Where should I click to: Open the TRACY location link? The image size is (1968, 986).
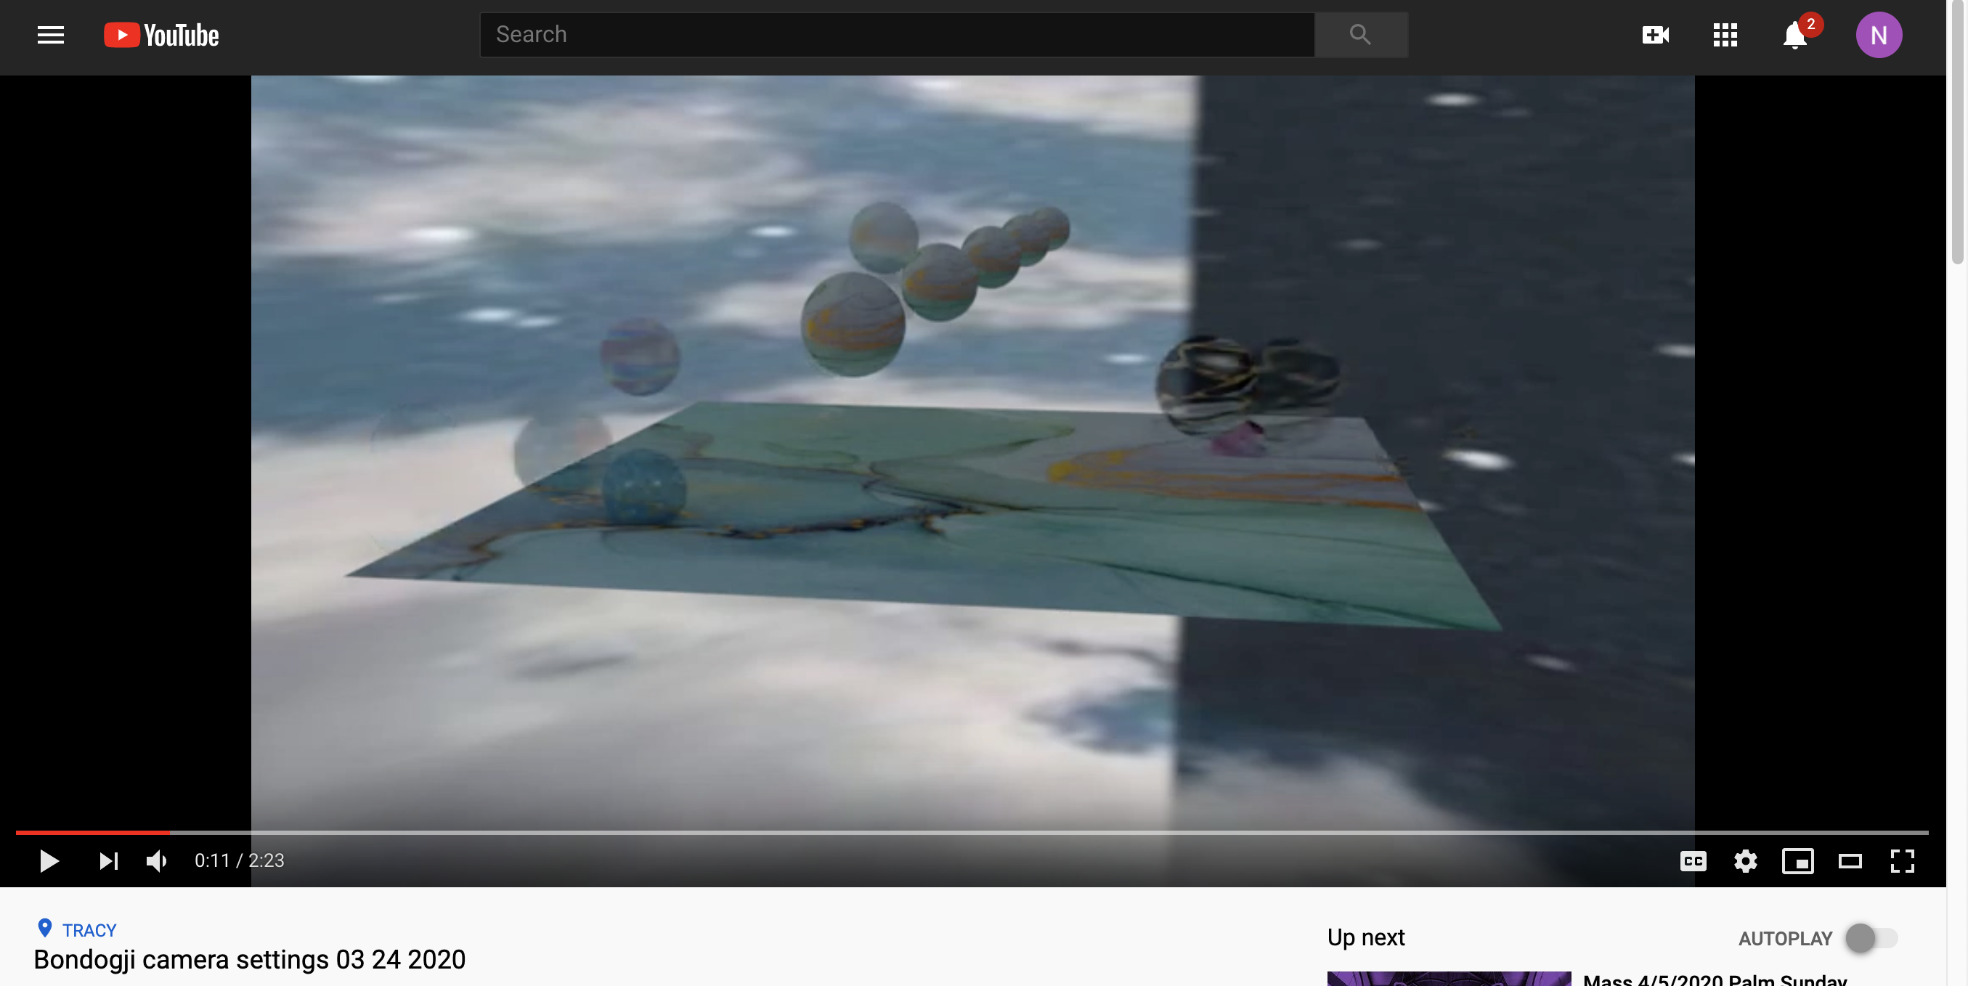[89, 929]
